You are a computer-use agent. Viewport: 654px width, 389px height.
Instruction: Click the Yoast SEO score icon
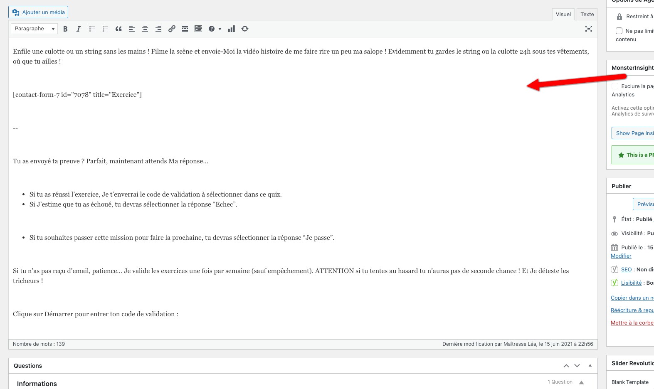click(x=615, y=269)
